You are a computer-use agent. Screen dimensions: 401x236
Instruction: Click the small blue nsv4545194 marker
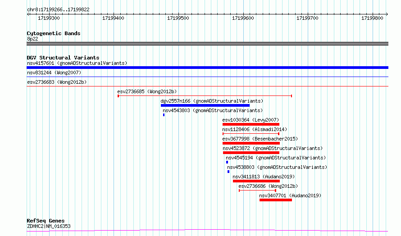tap(227, 162)
